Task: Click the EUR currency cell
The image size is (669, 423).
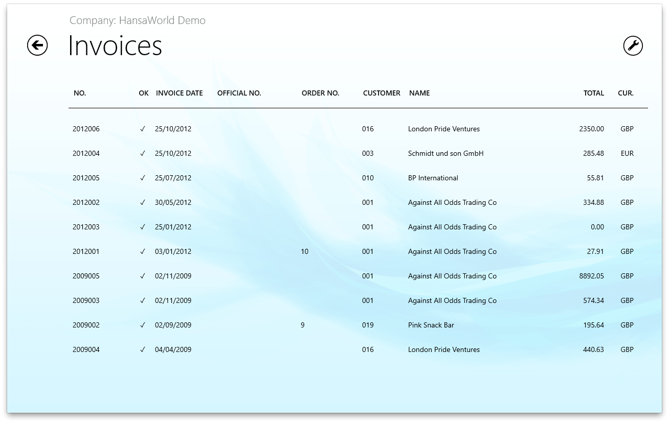Action: click(627, 154)
